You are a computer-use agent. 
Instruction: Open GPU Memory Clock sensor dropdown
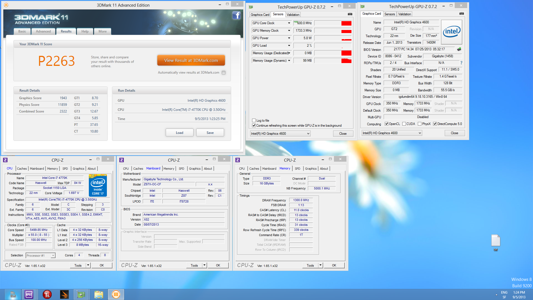pos(289,31)
